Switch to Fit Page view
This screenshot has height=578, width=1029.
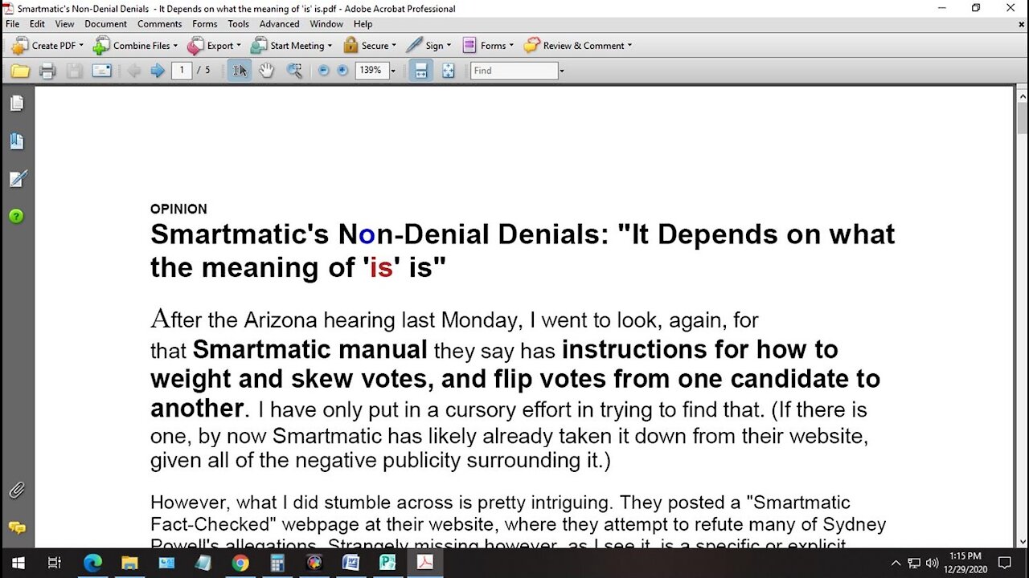[449, 71]
